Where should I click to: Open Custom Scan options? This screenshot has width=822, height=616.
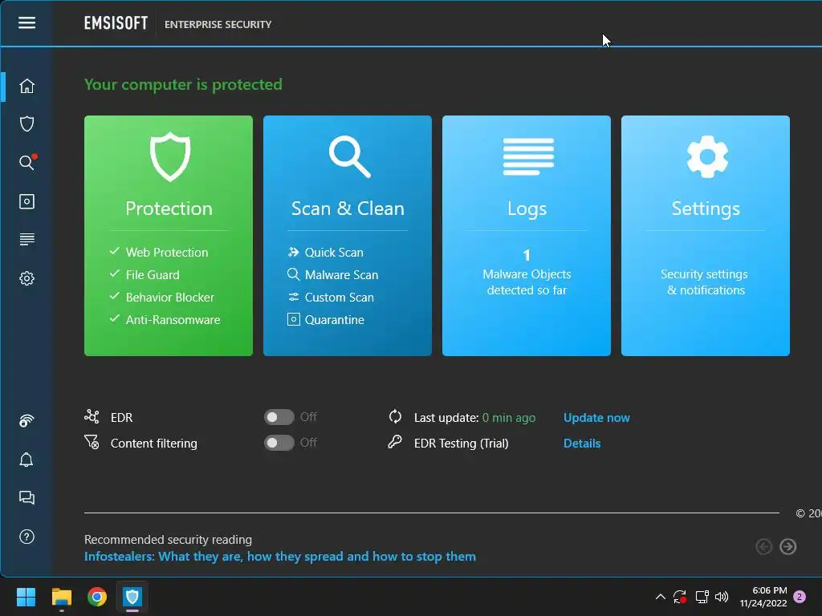click(339, 298)
